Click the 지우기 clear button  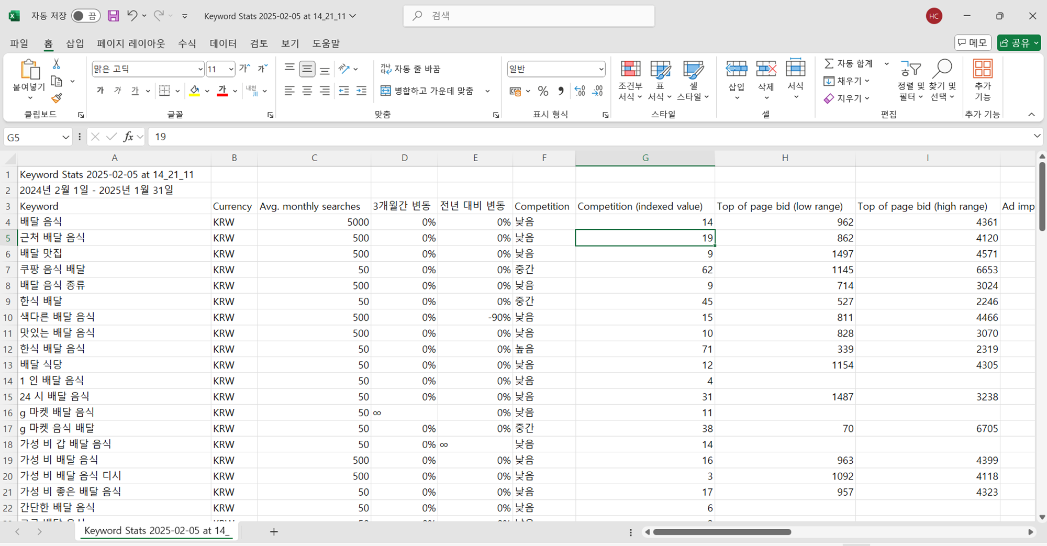coord(847,98)
